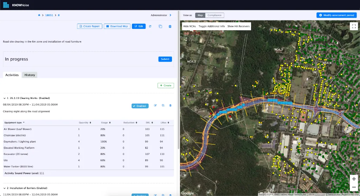
Task: Zoom in on the map
Action: [354, 179]
